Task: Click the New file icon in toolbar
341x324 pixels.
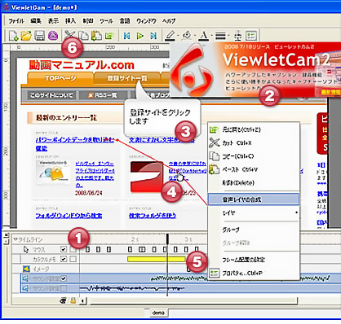Action: coord(13,36)
